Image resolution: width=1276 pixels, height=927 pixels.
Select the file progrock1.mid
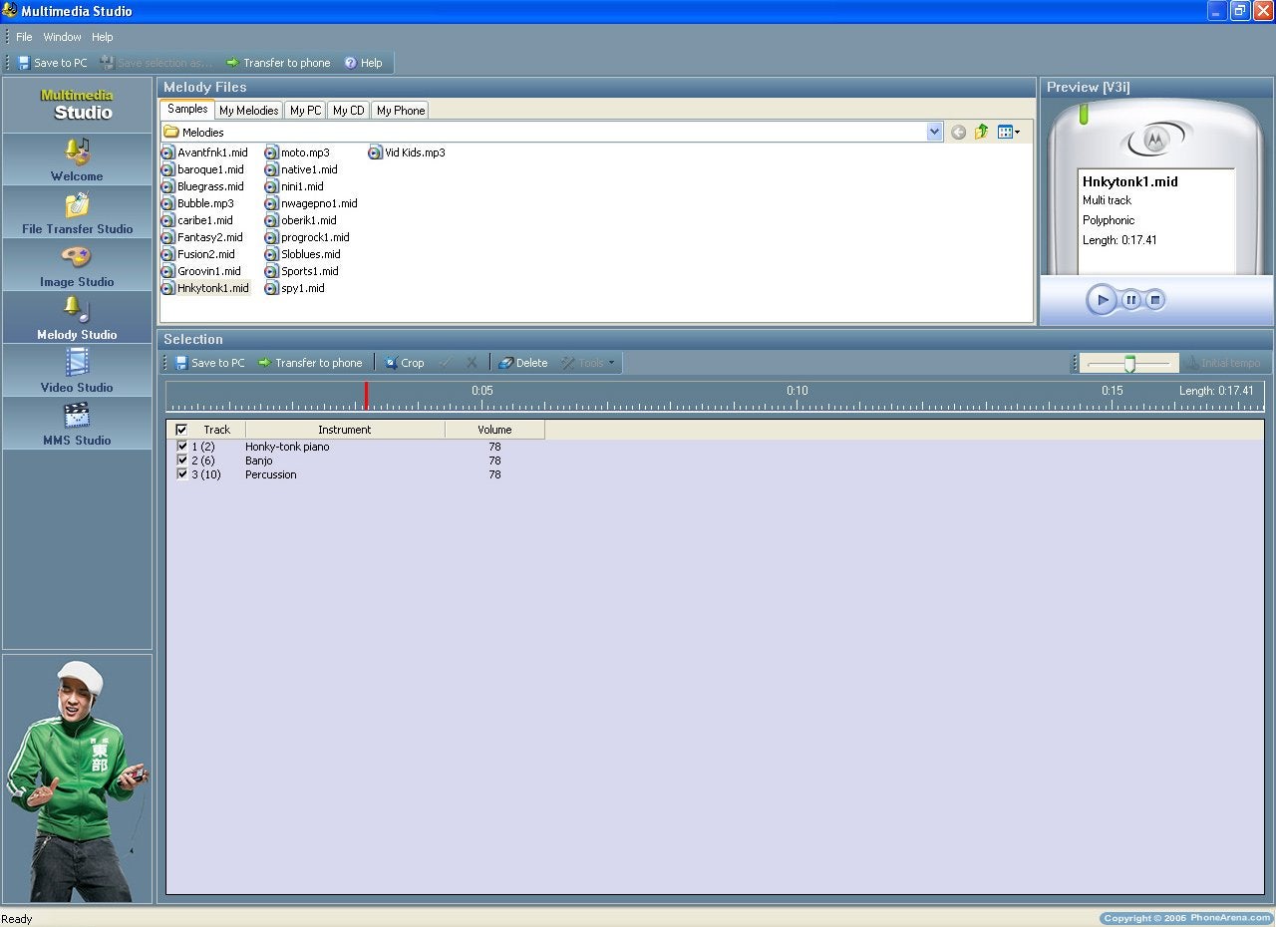307,237
